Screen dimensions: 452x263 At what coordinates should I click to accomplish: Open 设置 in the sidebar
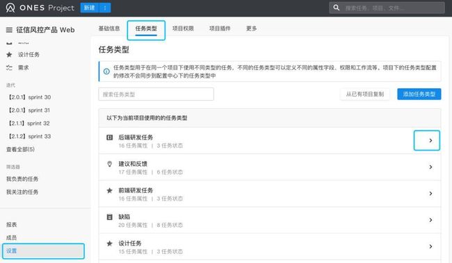click(x=43, y=251)
